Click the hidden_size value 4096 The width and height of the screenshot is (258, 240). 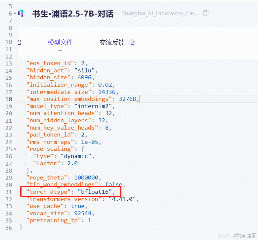(x=84, y=77)
